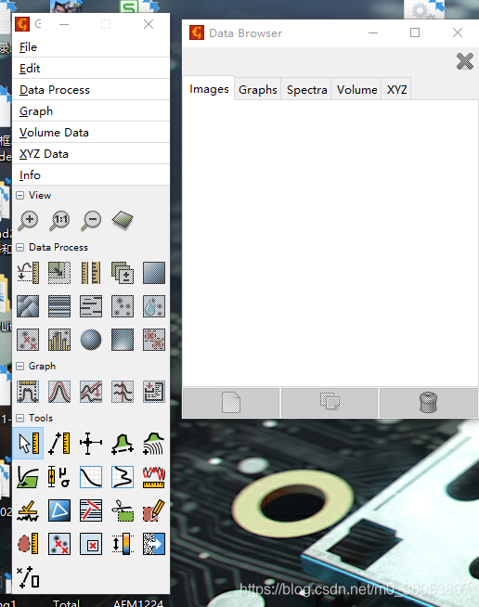The image size is (479, 607).
Task: Click the blank page button in Data Browser
Action: tap(231, 403)
